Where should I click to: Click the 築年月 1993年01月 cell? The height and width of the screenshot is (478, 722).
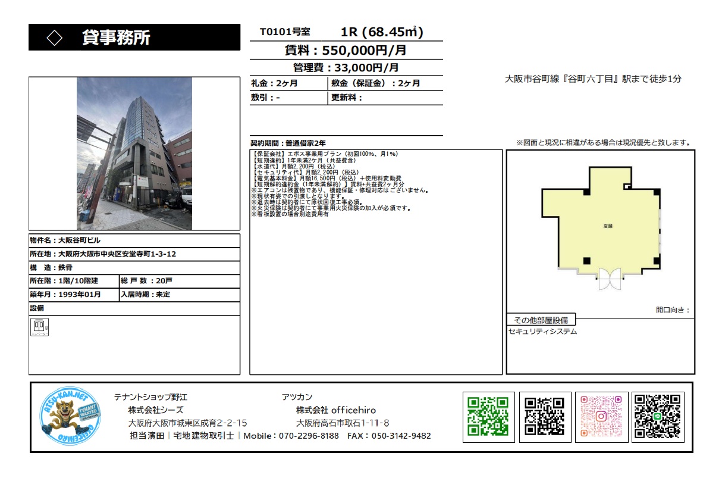(74, 295)
